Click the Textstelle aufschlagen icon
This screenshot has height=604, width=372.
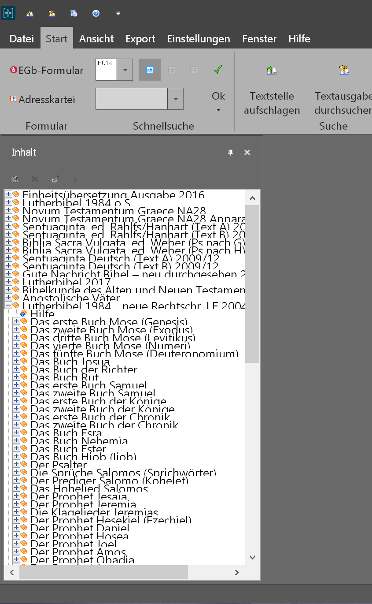point(272,70)
